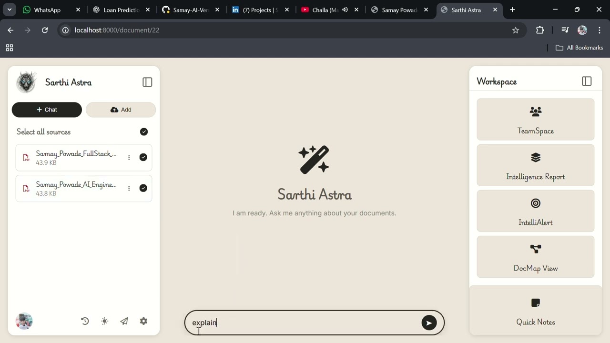View site information icon
This screenshot has width=610, height=343.
[x=66, y=30]
